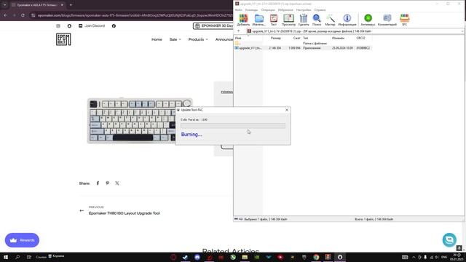Close the Update Tool-FAC dialog
The image size is (466, 262).
point(287,110)
